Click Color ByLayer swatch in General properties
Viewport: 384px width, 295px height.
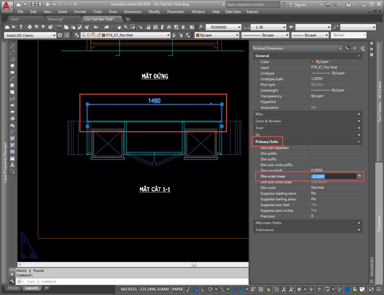tap(313, 62)
